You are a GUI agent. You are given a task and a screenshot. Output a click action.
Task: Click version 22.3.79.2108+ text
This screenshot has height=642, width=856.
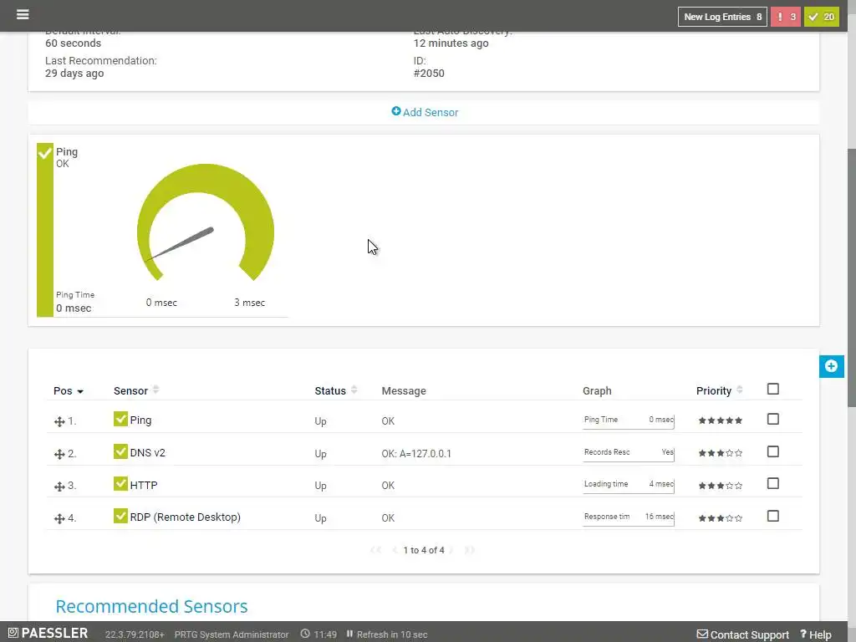(135, 634)
